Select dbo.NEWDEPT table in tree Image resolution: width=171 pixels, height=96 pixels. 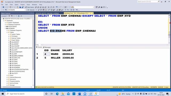click(16, 66)
